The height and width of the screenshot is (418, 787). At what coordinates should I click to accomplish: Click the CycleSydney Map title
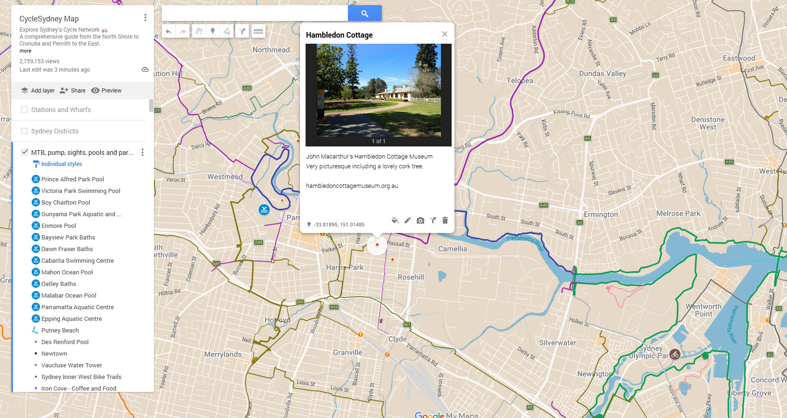(x=49, y=19)
